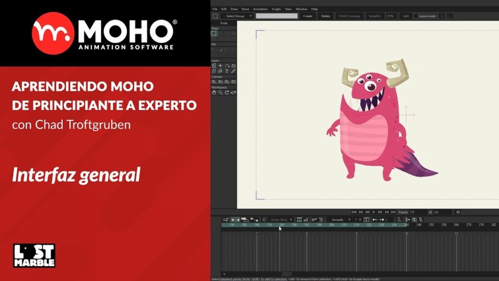The width and height of the screenshot is (499, 281).
Task: Toggle audio mute speaker icon
Action: click(458, 212)
